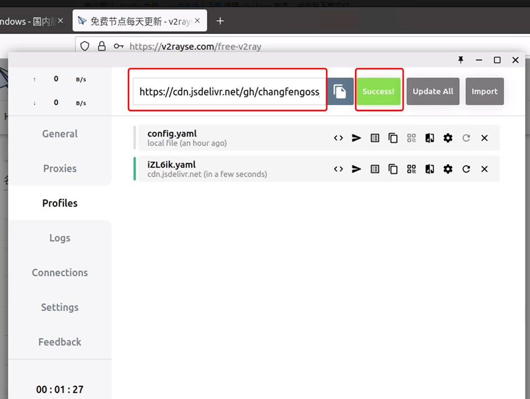Maximize the Clash window
This screenshot has height=399, width=530.
(497, 60)
